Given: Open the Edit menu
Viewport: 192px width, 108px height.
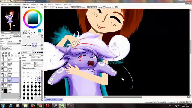Looking at the screenshot, I should tap(10, 4).
